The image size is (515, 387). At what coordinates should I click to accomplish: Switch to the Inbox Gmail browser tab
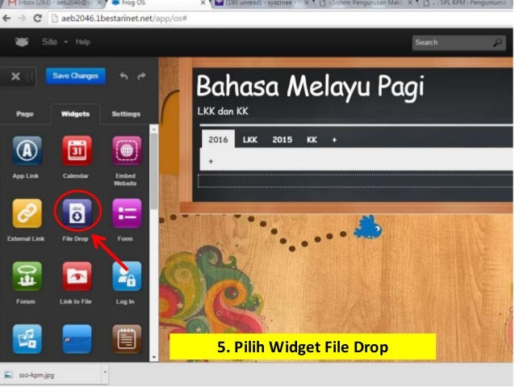click(x=52, y=3)
